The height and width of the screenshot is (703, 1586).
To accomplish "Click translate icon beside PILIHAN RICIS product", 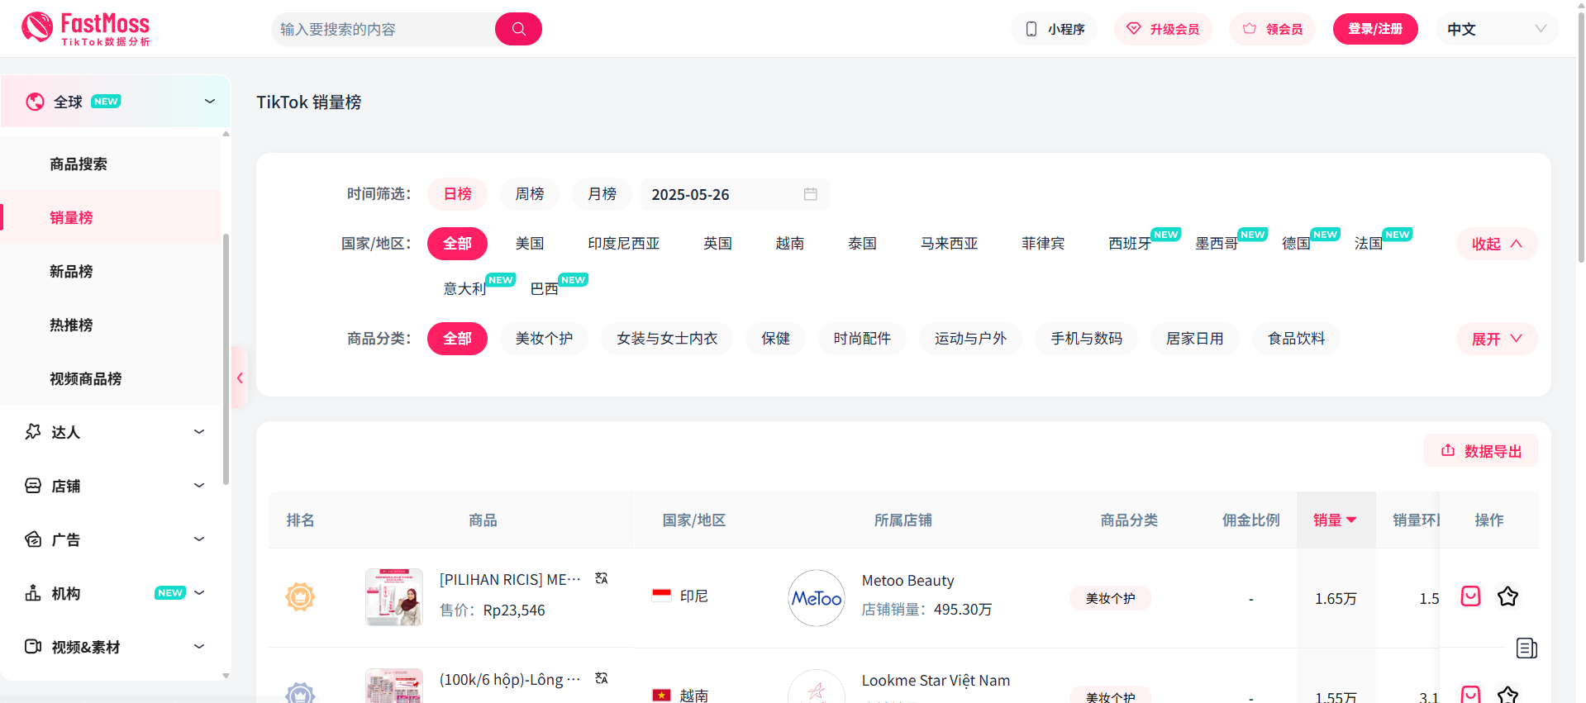I will click(x=602, y=578).
